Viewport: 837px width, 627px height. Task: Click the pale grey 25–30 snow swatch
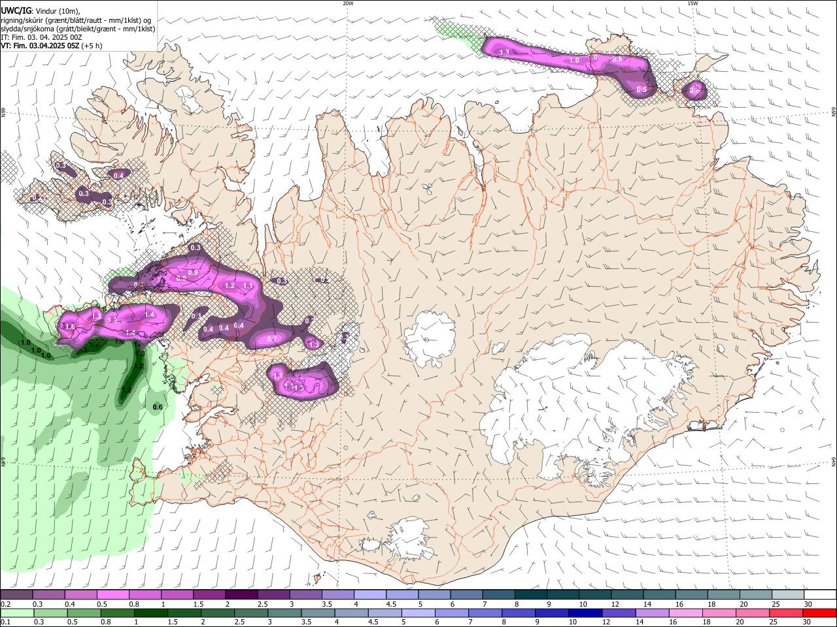point(787,595)
